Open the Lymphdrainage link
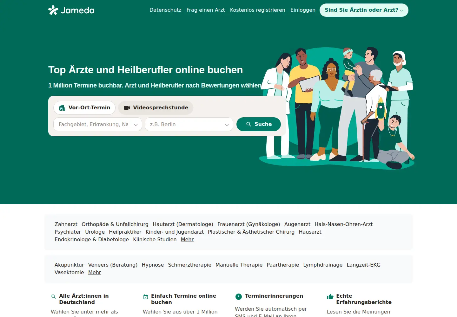Viewport: 457px width, 317px height. point(323,265)
